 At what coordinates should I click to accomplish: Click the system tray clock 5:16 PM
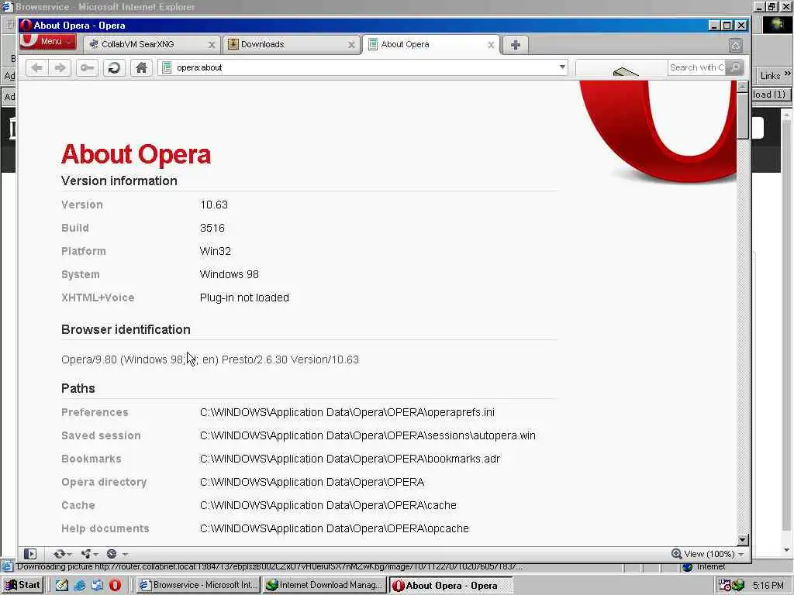pos(768,586)
